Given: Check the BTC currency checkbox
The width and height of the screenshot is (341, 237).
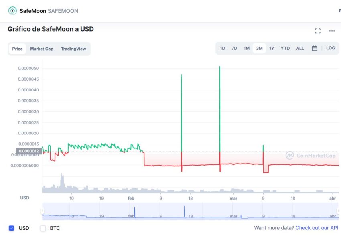Looking at the screenshot, I should (x=43, y=228).
